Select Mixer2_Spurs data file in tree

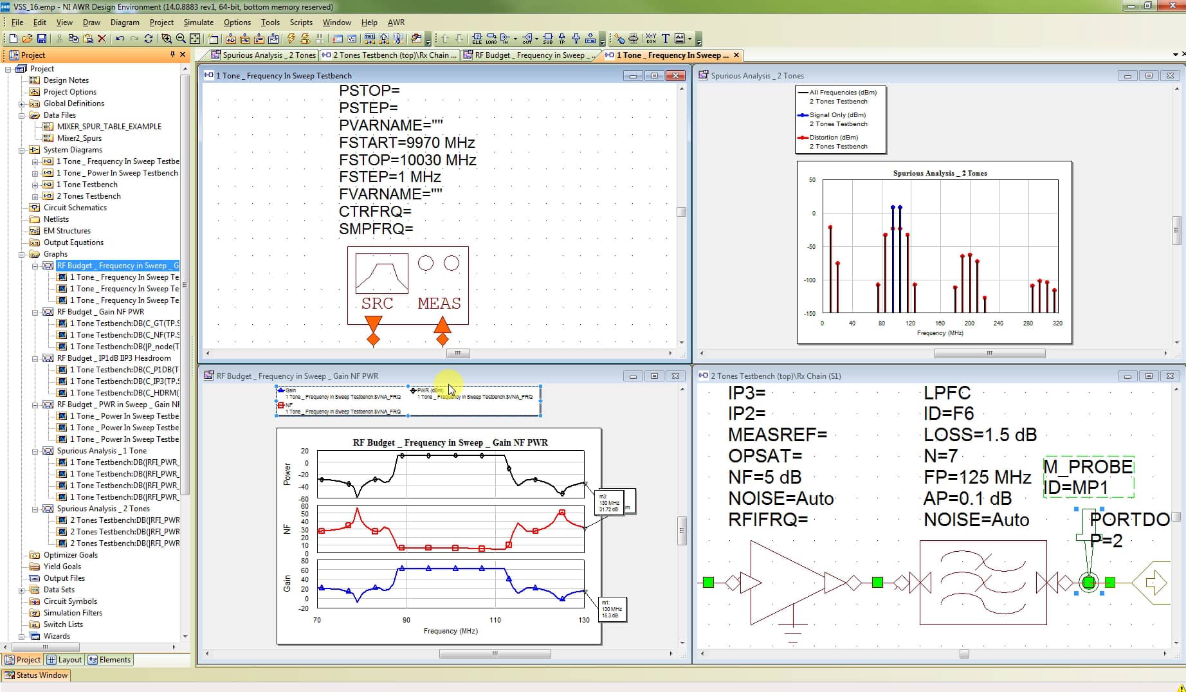point(79,138)
